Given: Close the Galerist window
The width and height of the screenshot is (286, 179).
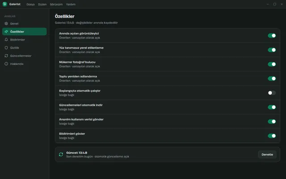Looking at the screenshot, I should click(282, 4).
